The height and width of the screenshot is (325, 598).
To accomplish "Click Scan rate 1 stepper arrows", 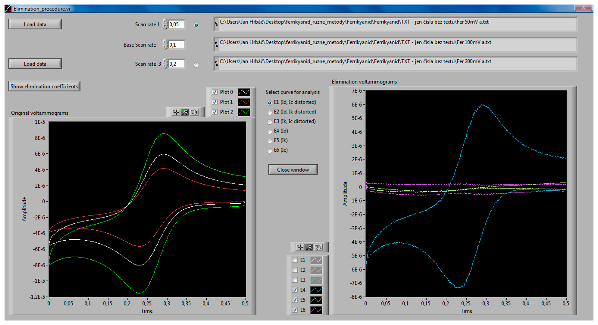I will tap(165, 24).
